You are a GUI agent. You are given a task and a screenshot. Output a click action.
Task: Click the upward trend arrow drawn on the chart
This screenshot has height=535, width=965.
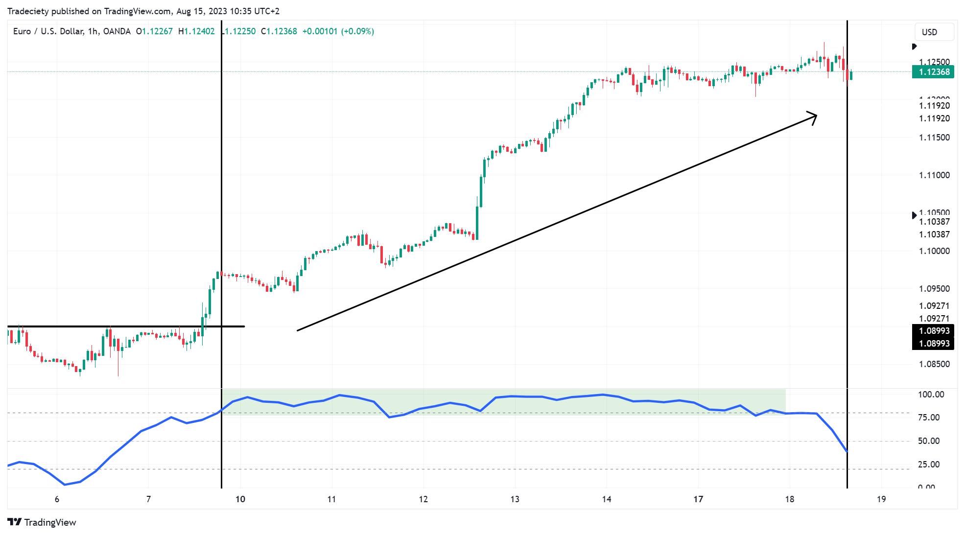point(563,219)
